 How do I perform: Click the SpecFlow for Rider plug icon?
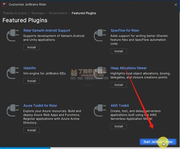coord(100,35)
